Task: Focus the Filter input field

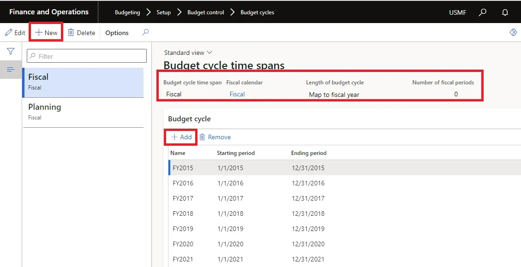Action: pos(87,56)
